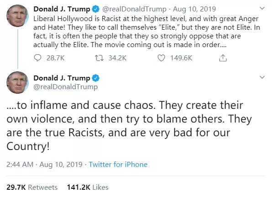Click verified badge on second tweet
Viewport: 272px width, 198px height.
95,78
